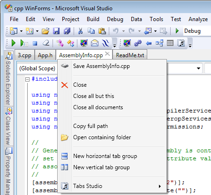Switch to the ReadMe.txt tab
The height and width of the screenshot is (195, 211).
[x=130, y=55]
